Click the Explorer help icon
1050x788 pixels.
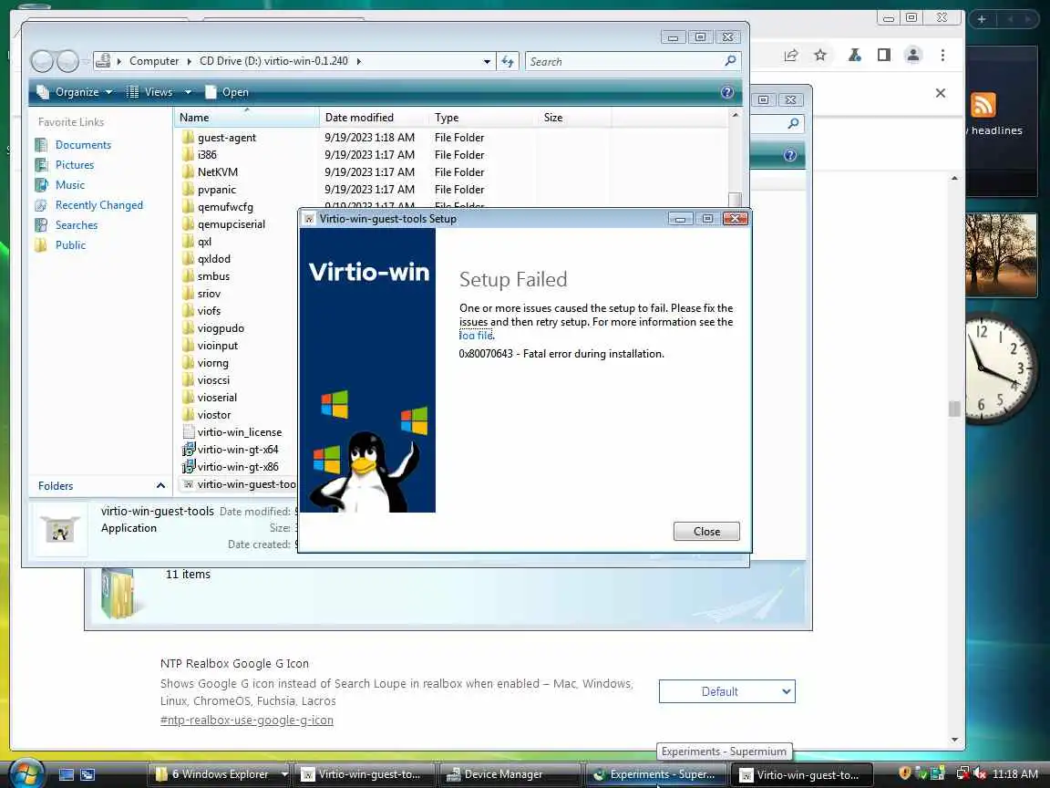pyautogui.click(x=727, y=92)
